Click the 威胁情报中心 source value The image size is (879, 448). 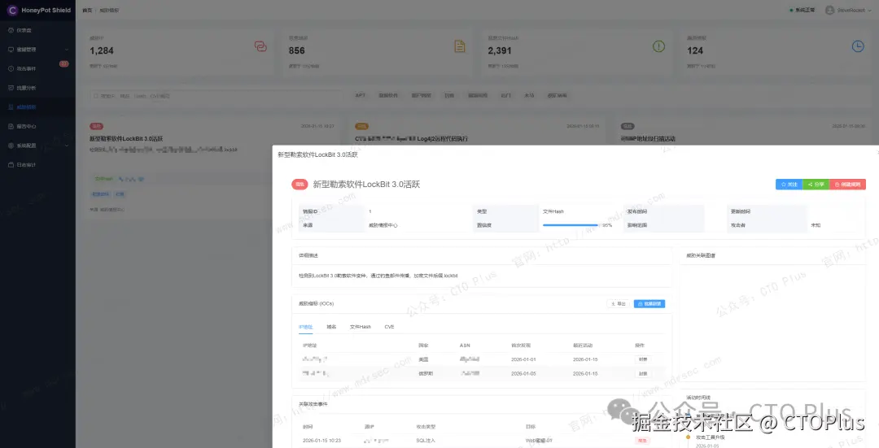pos(383,225)
